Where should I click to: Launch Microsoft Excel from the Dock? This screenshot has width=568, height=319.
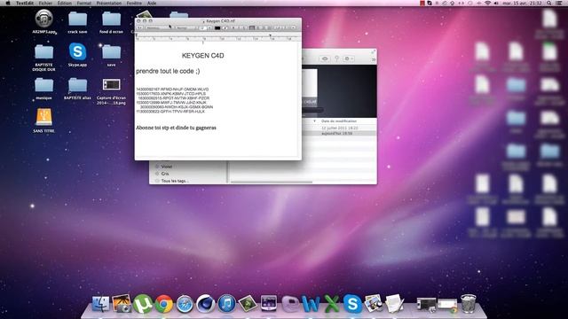[x=331, y=304]
